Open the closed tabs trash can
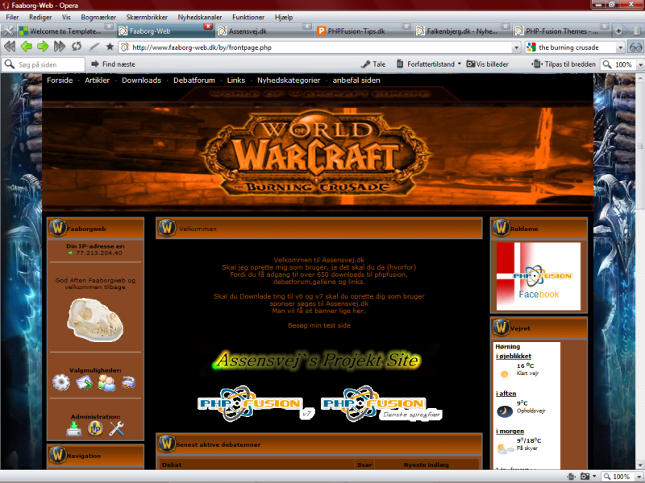This screenshot has width=645, height=483. point(636,31)
